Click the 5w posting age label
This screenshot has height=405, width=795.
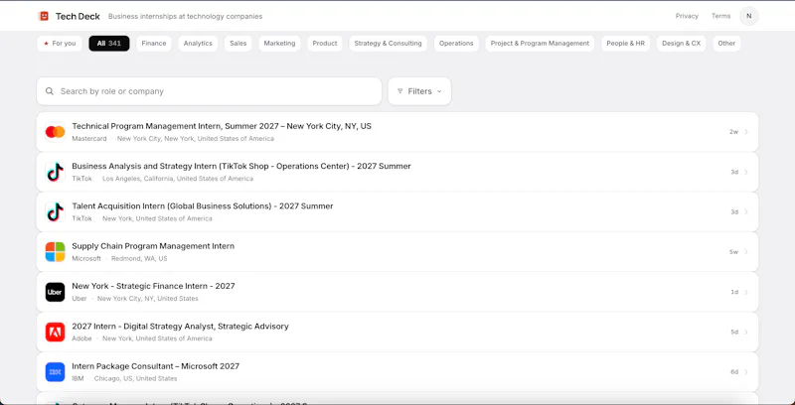pos(733,252)
